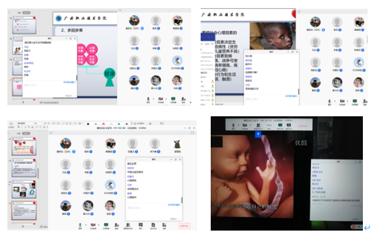The width and height of the screenshot is (375, 242).
Task: Select the rabbit avatar participant
Action: tap(177, 145)
